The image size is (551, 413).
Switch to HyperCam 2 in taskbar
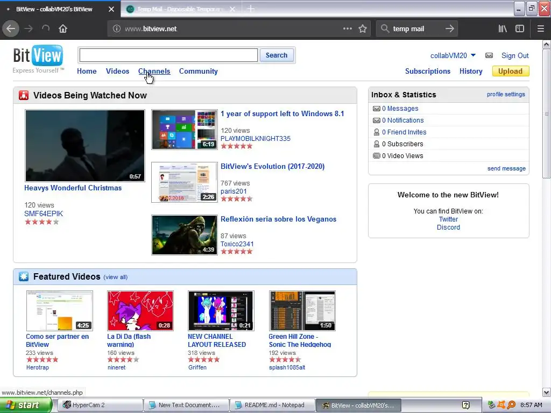100,405
